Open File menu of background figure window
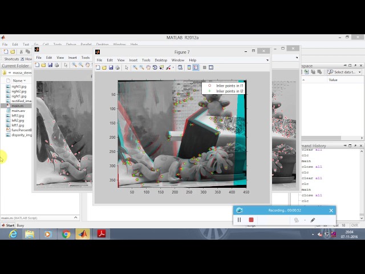The width and height of the screenshot is (365, 274). tap(39, 58)
